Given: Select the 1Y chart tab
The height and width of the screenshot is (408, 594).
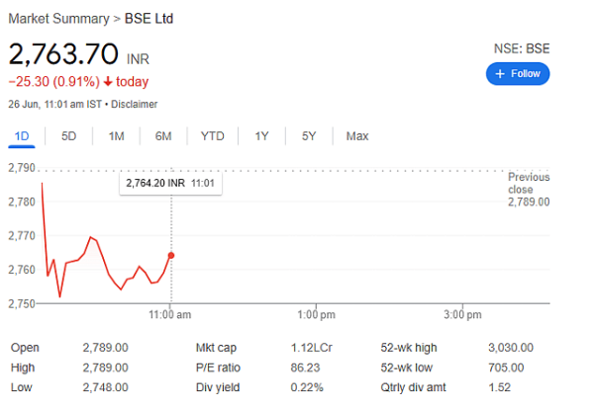Looking at the screenshot, I should click(x=261, y=136).
